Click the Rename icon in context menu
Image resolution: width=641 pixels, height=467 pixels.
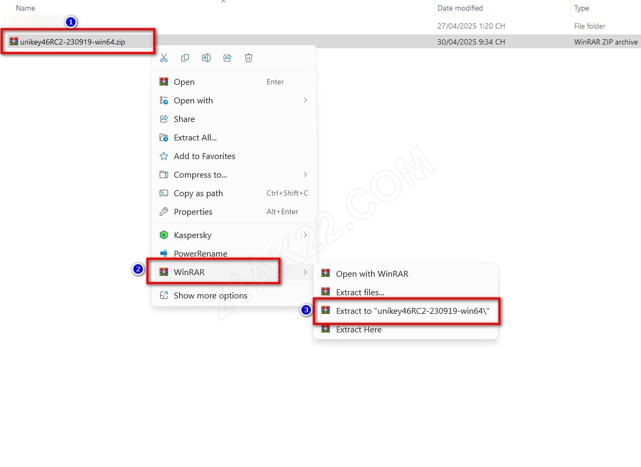pos(206,58)
